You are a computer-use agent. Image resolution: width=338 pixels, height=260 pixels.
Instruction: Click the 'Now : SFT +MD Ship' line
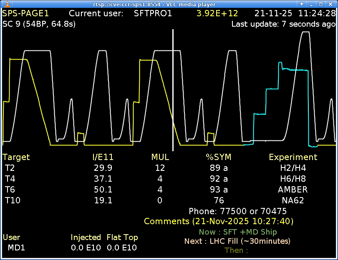click(237, 232)
